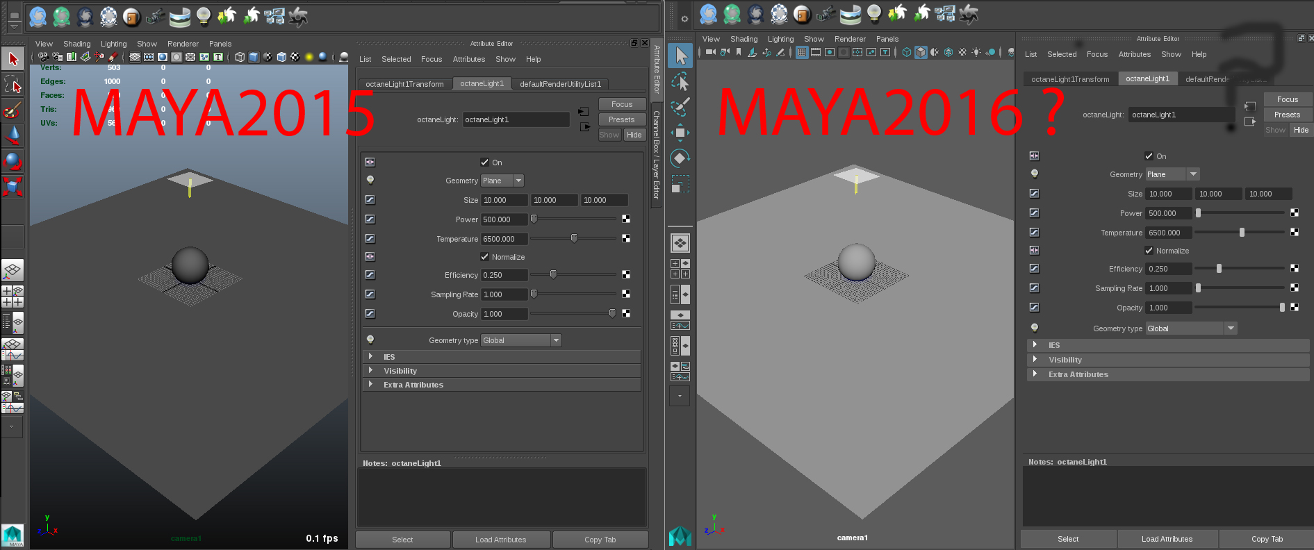Activate the red Scale tool in Maya 2015
This screenshot has height=550, width=1314.
click(x=13, y=187)
